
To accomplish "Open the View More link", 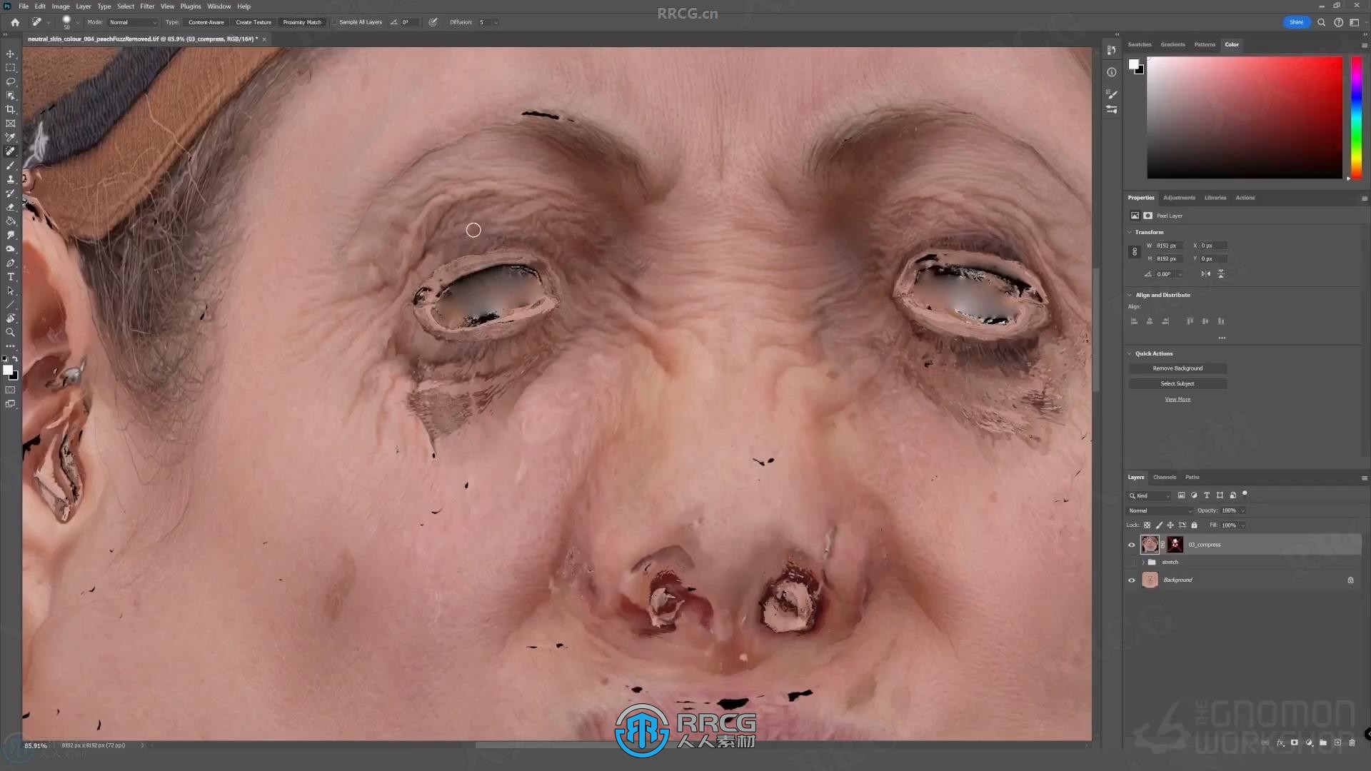I will coord(1177,399).
